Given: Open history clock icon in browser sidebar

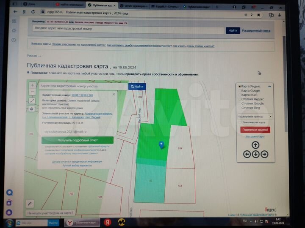Looking at the screenshot, I should 14,40.
